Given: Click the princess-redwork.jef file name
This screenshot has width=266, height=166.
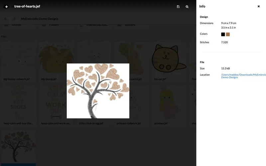Looking at the screenshot, I should point(129,123).
